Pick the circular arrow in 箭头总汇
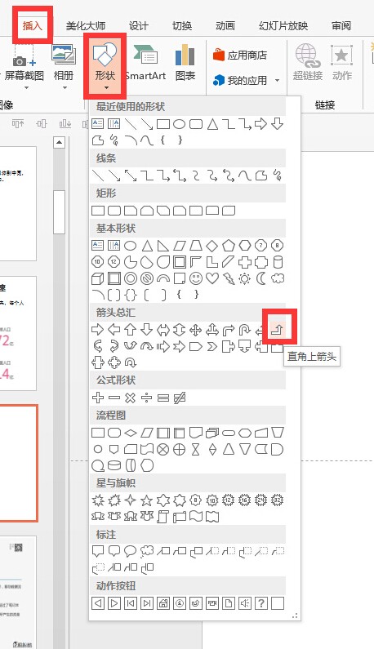 point(131,362)
